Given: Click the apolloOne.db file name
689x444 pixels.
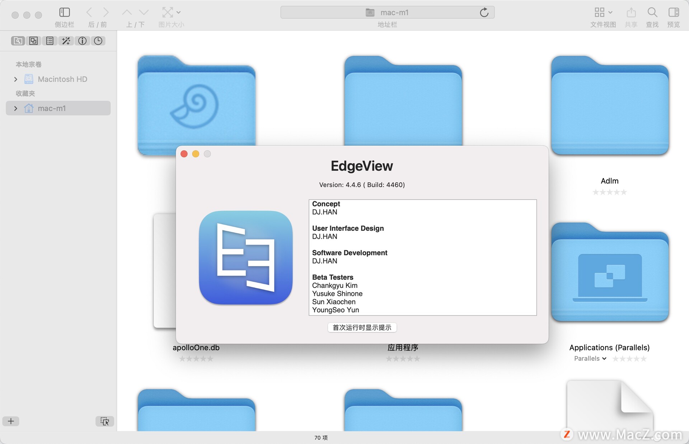Looking at the screenshot, I should pyautogui.click(x=196, y=347).
